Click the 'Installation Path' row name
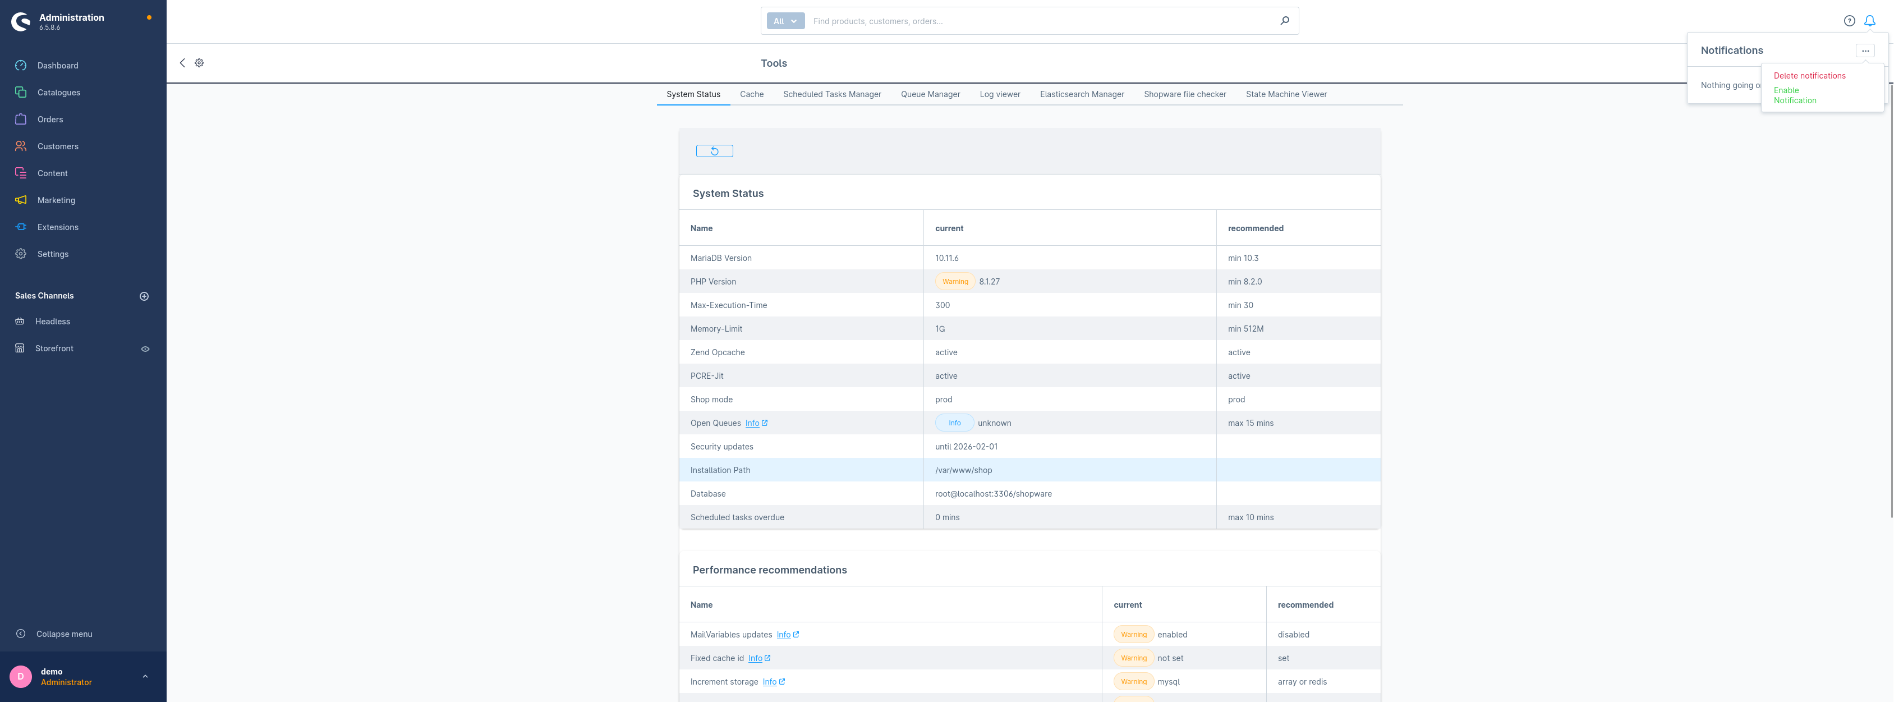The image size is (1894, 702). click(x=720, y=470)
